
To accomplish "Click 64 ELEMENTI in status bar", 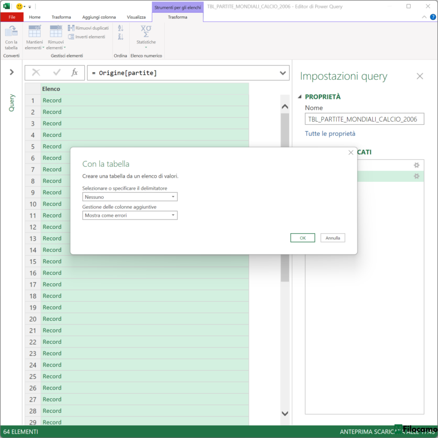I will (x=21, y=432).
